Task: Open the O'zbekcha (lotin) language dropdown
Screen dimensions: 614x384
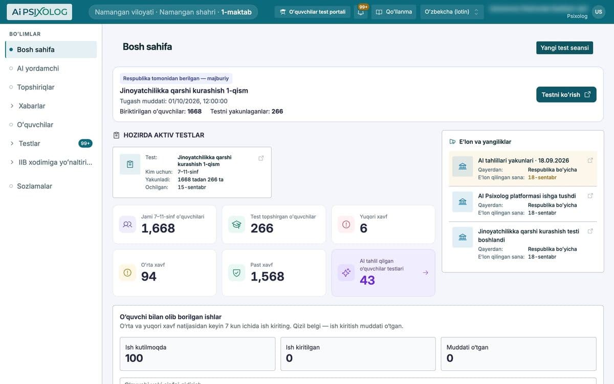Action: [452, 12]
